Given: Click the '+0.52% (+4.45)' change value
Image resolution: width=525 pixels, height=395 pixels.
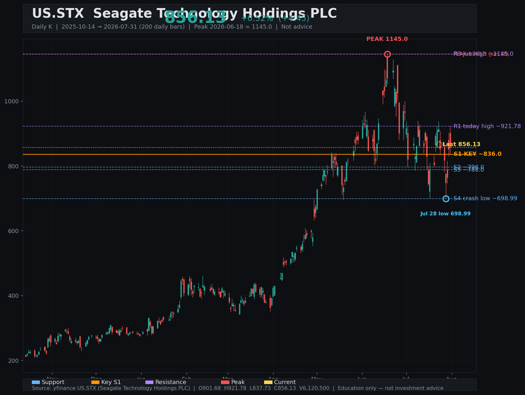Looking at the screenshot, I should click(x=275, y=18).
